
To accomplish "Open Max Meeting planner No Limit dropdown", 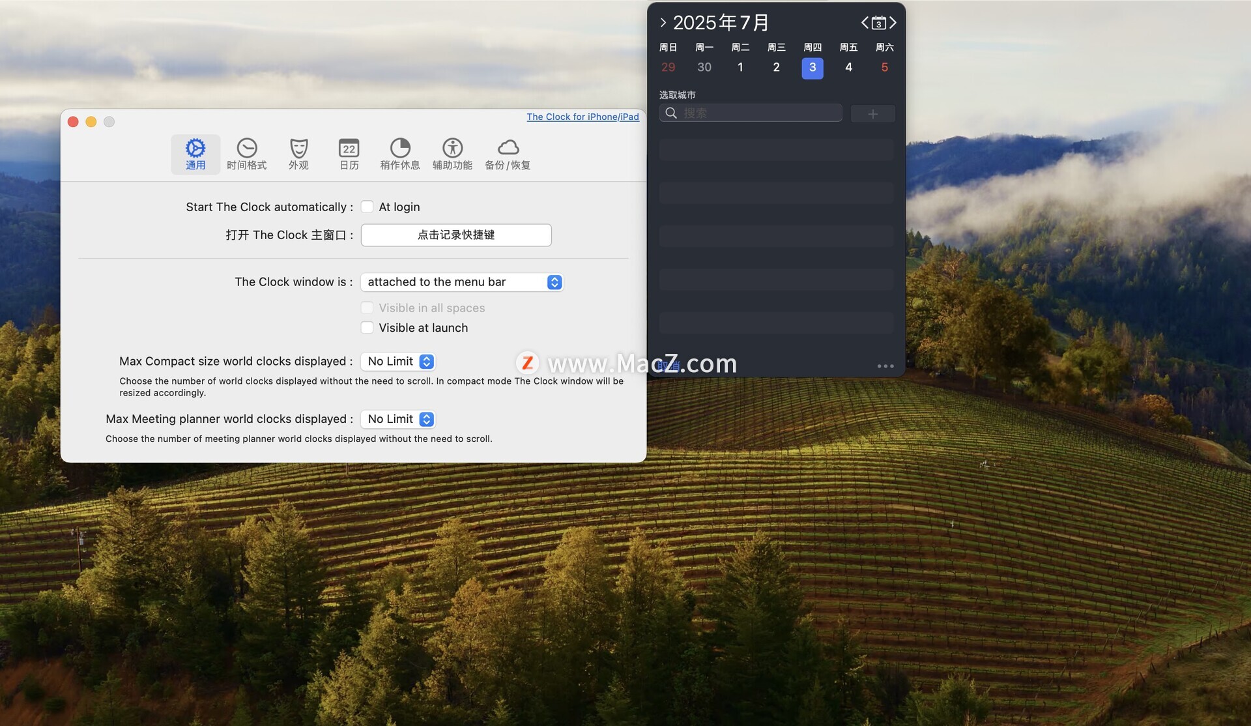I will [398, 419].
